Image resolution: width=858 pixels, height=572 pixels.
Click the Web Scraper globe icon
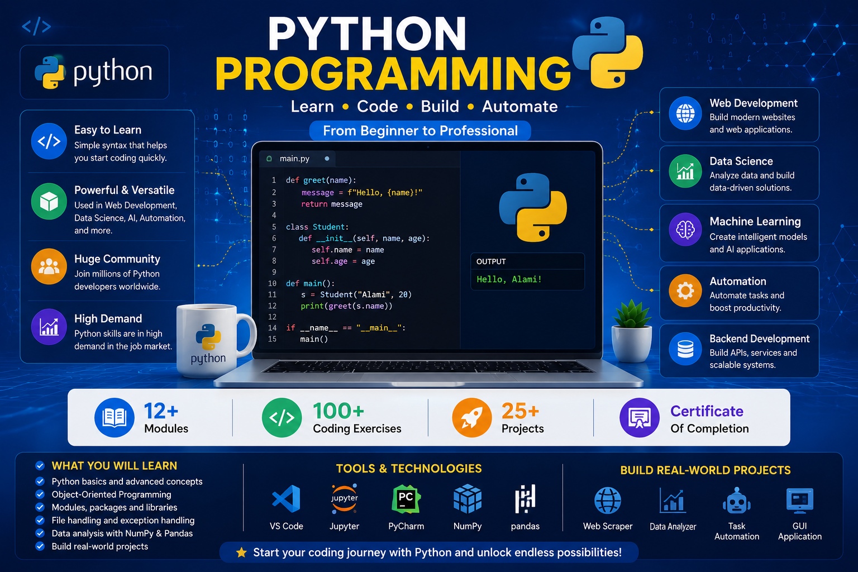(x=608, y=500)
